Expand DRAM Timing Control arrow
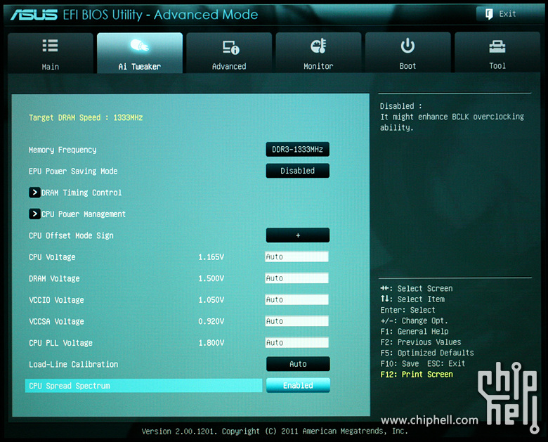Image resolution: width=548 pixels, height=442 pixels. coord(34,193)
